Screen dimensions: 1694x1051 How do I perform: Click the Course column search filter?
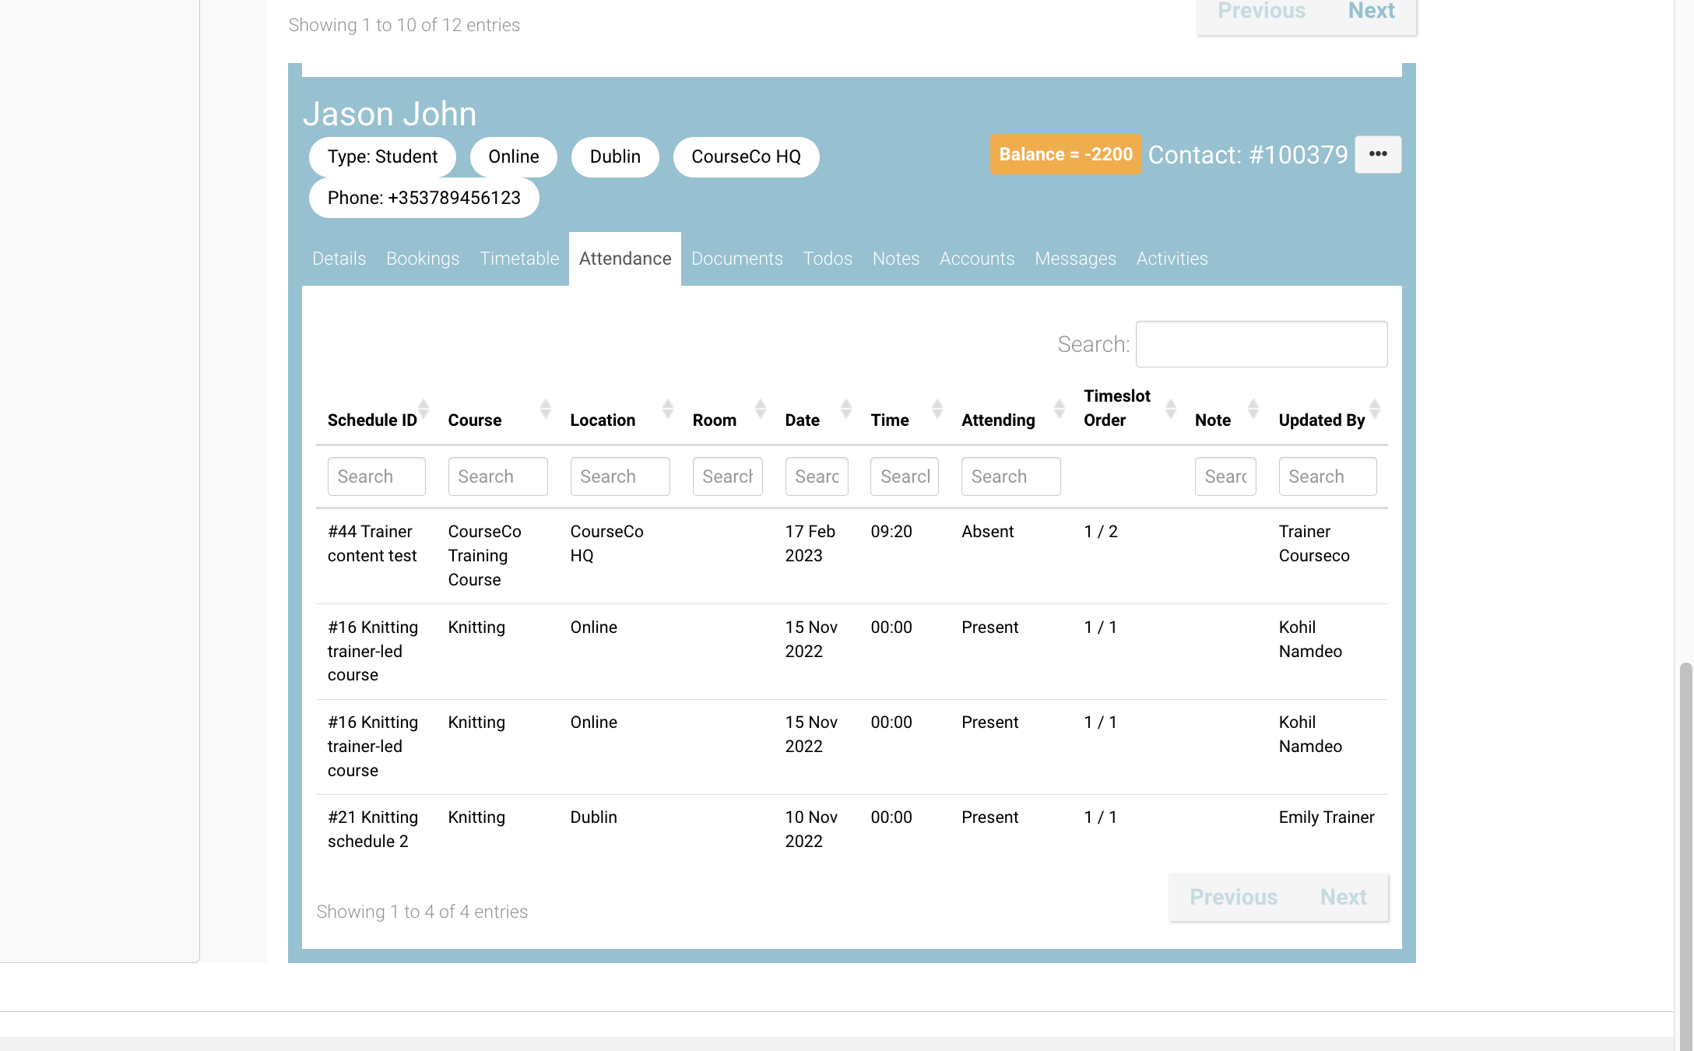(497, 476)
